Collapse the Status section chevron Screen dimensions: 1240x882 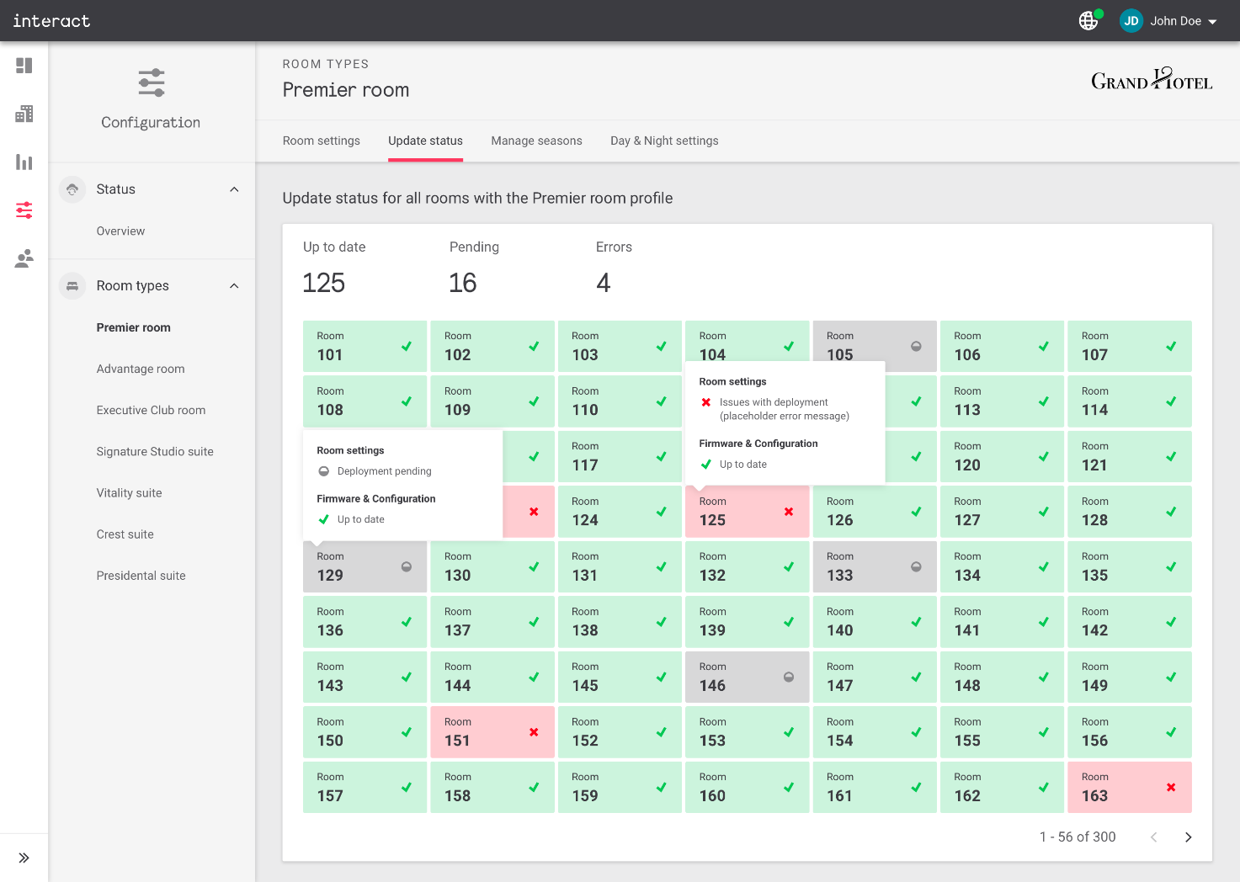[x=234, y=189]
